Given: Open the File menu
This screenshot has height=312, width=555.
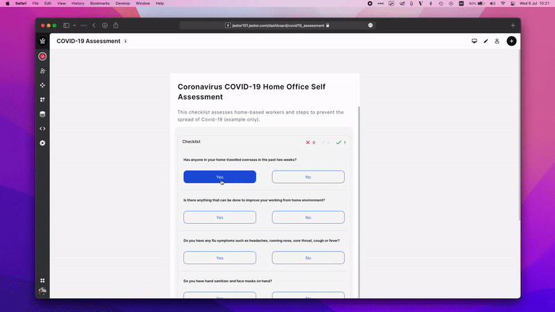Looking at the screenshot, I should (35, 3).
